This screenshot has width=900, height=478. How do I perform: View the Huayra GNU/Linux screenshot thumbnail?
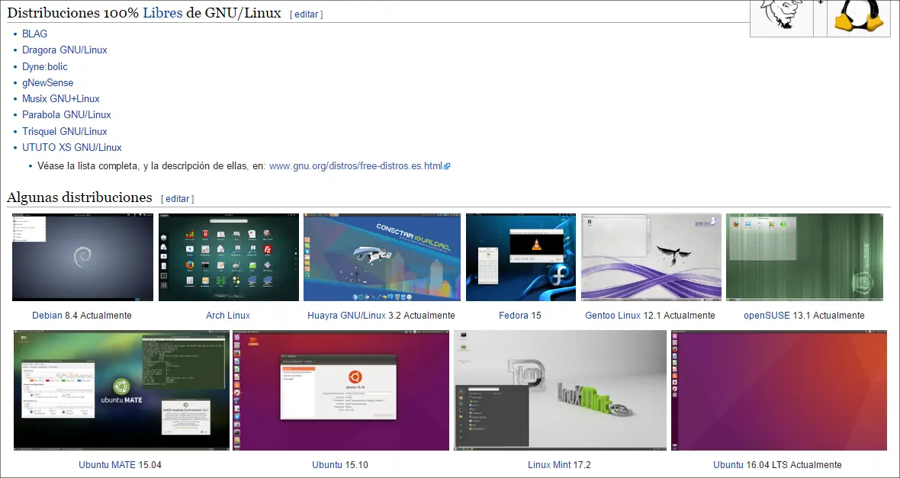tap(381, 257)
